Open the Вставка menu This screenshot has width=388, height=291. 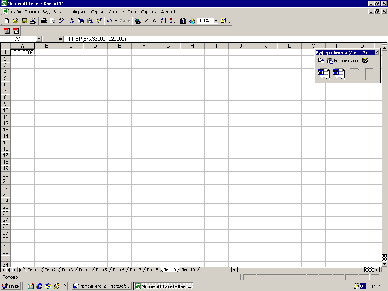(x=61, y=12)
